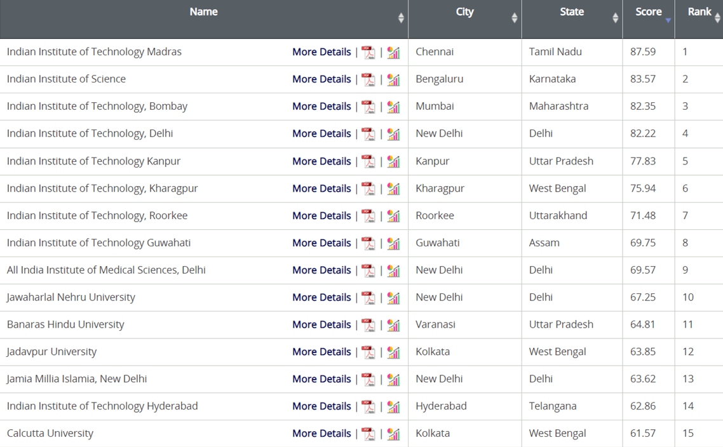Show More Details for Jamia Millia Islamia
Viewport: 723px width, 447px height.
(x=321, y=379)
